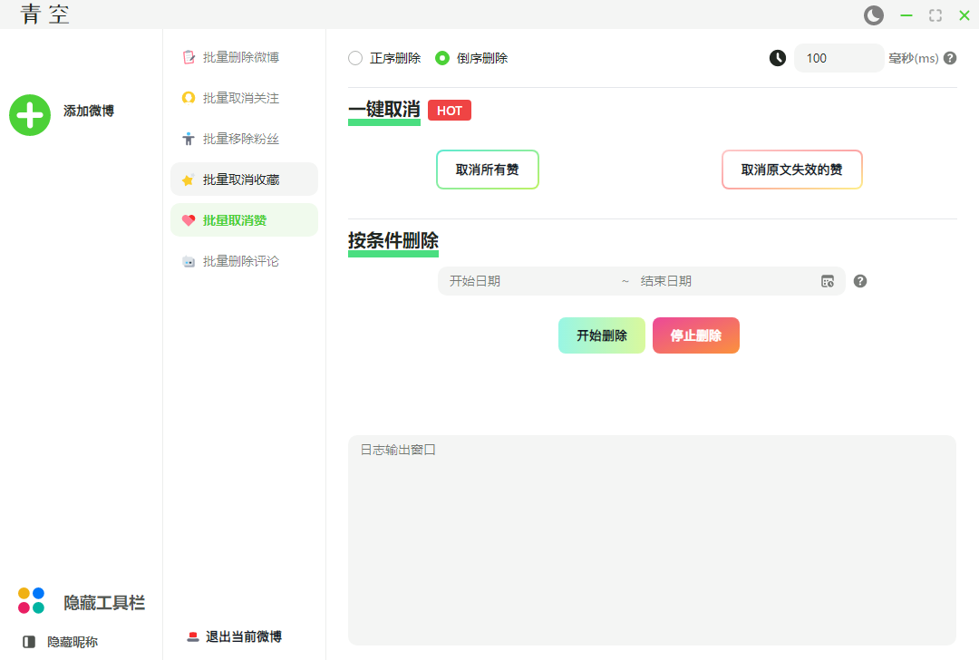Viewport: 979px width, 660px height.
Task: Switch to 批量移除粉丝 section
Action: [x=240, y=139]
